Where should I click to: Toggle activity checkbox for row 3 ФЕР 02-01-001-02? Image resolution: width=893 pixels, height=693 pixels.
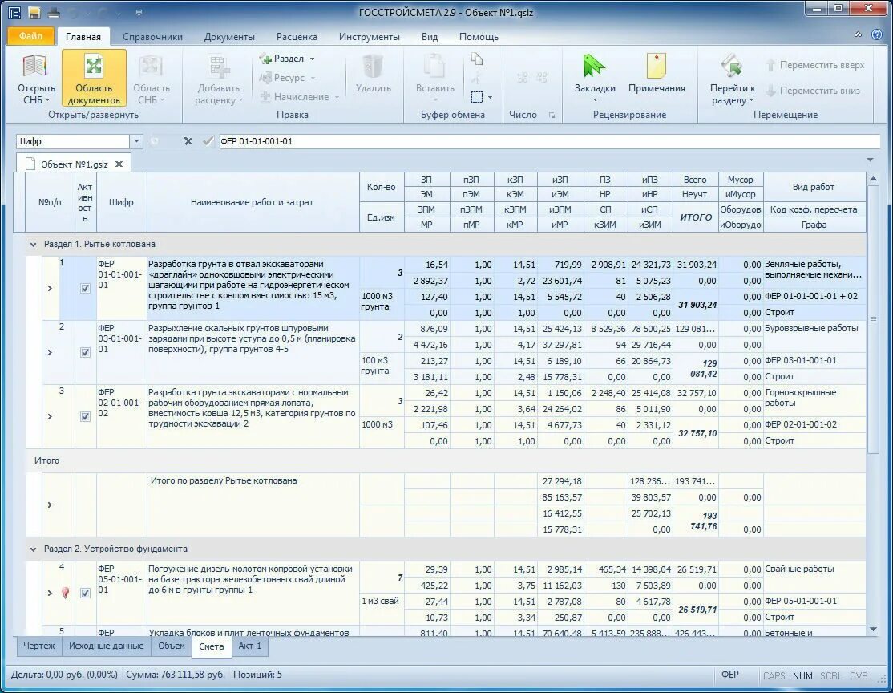point(85,416)
